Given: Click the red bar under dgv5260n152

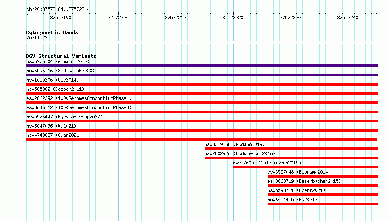Looking at the screenshot, I should pos(305,167).
